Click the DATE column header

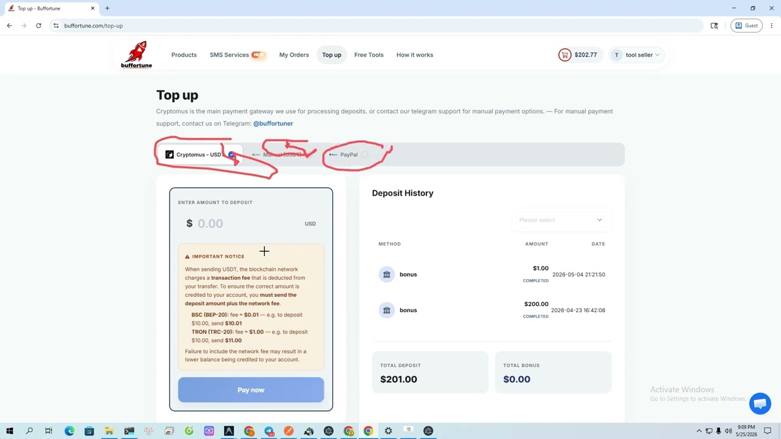pyautogui.click(x=599, y=244)
